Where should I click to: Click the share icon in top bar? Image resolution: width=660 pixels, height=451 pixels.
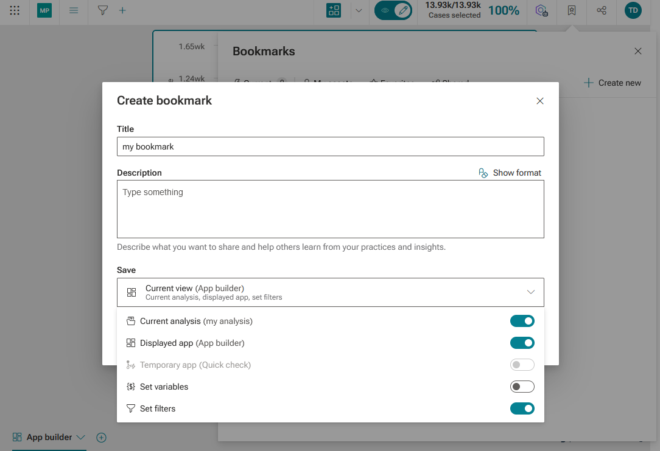pyautogui.click(x=602, y=10)
